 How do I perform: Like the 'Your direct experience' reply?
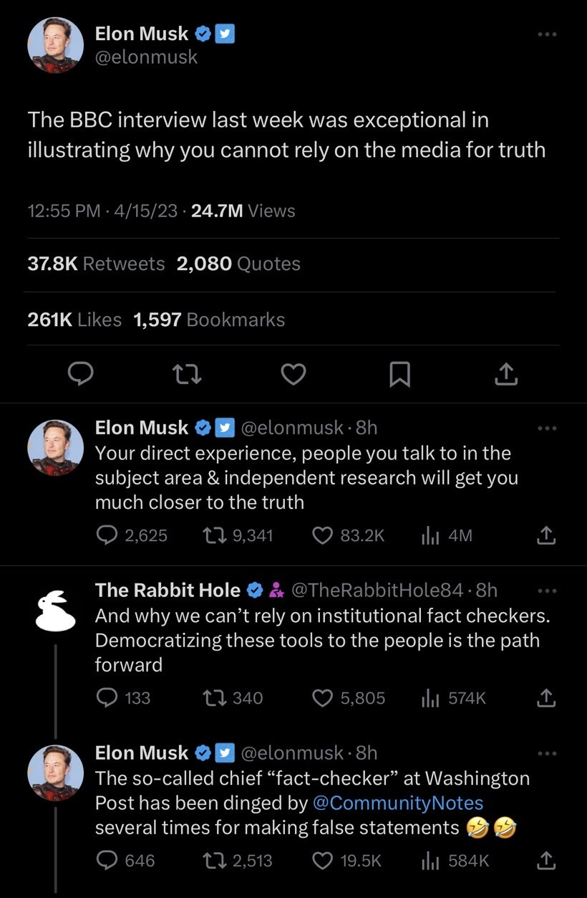[x=324, y=535]
